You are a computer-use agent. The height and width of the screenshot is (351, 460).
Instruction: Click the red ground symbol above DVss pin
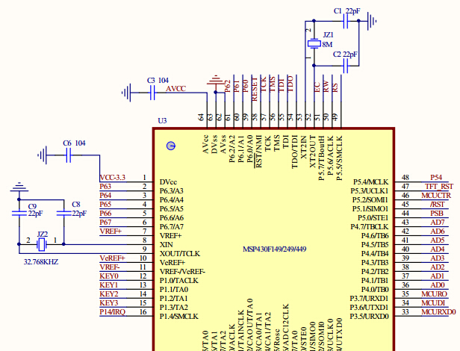pos(216,80)
